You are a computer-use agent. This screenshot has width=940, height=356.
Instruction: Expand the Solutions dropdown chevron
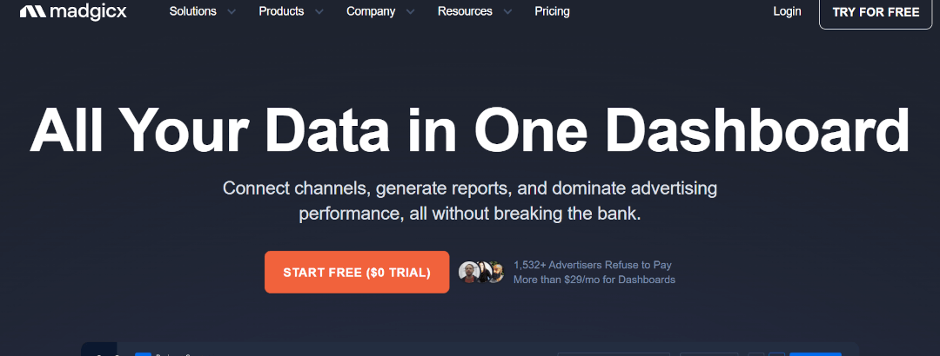point(232,12)
